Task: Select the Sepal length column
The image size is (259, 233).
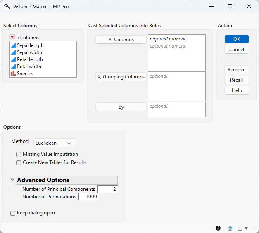Action: [30, 45]
